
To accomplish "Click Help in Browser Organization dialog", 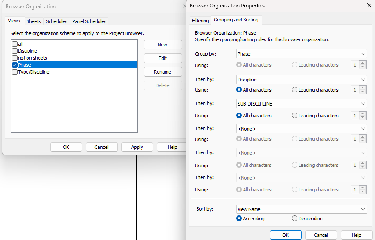I will pos(172,147).
